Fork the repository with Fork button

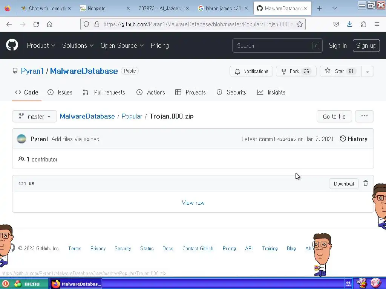(x=296, y=71)
